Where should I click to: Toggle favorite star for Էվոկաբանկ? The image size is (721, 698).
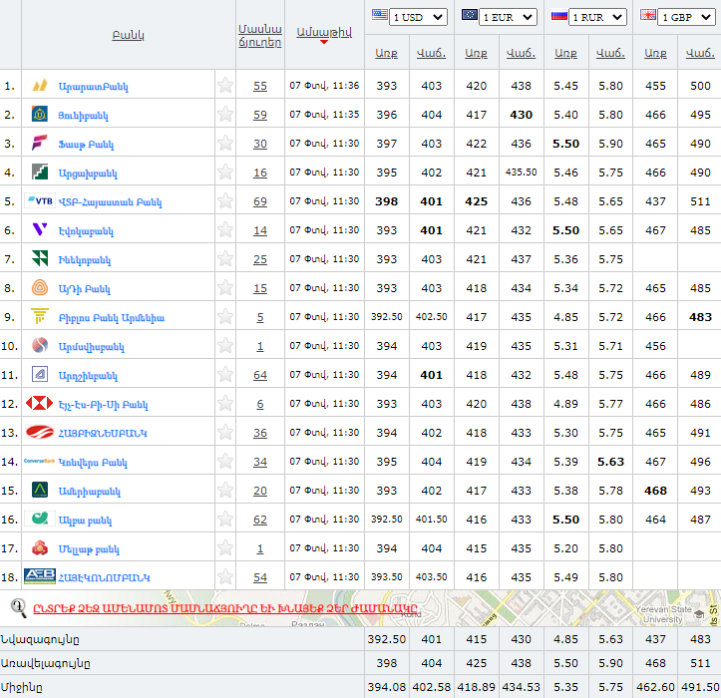click(x=225, y=229)
